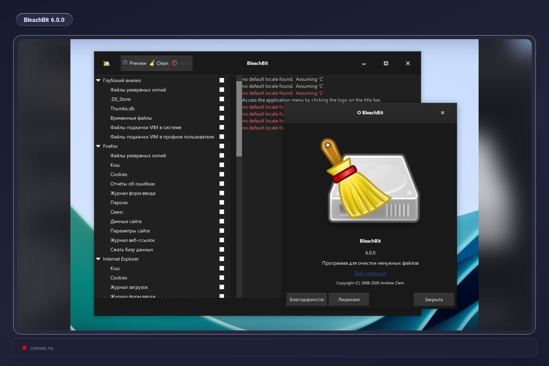Viewport: 549px width, 366px height.
Task: Collapse the Firefox cleaner group
Action: tap(98, 146)
